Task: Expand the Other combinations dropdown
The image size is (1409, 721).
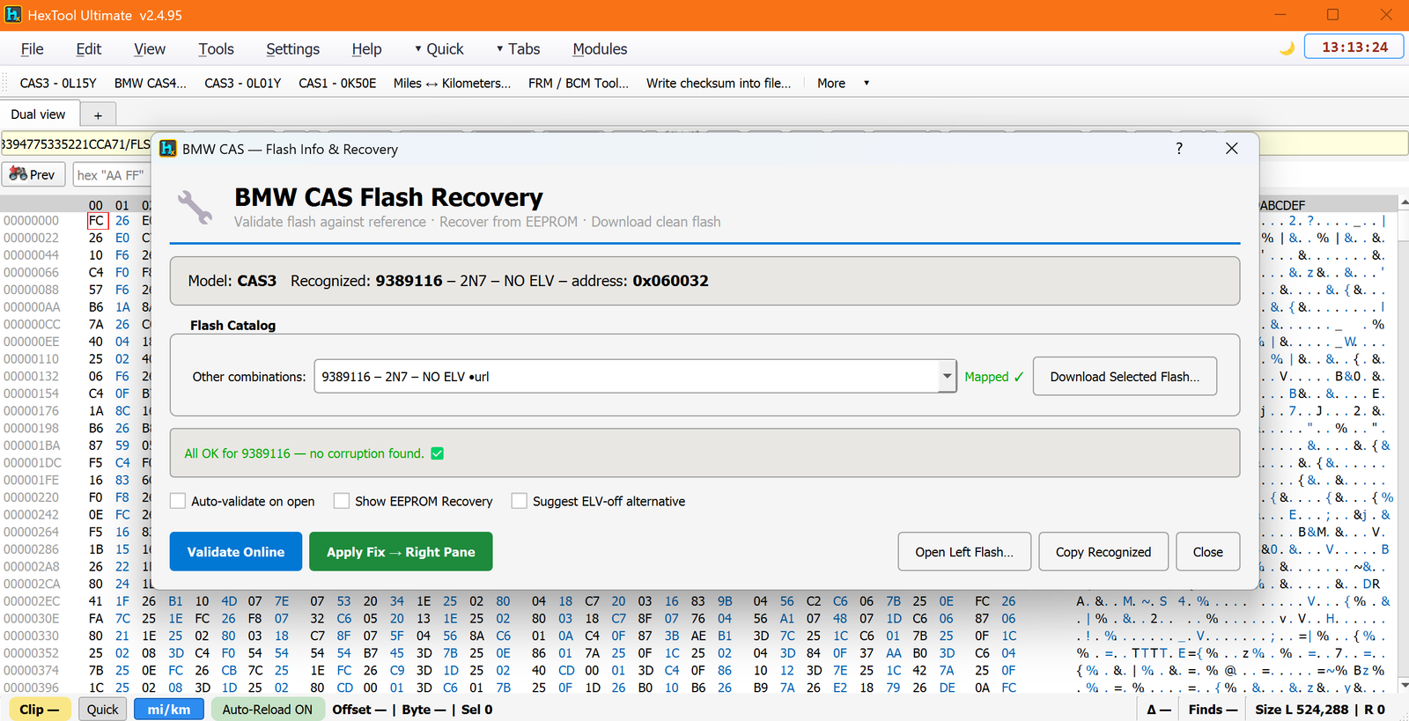Action: (x=947, y=377)
